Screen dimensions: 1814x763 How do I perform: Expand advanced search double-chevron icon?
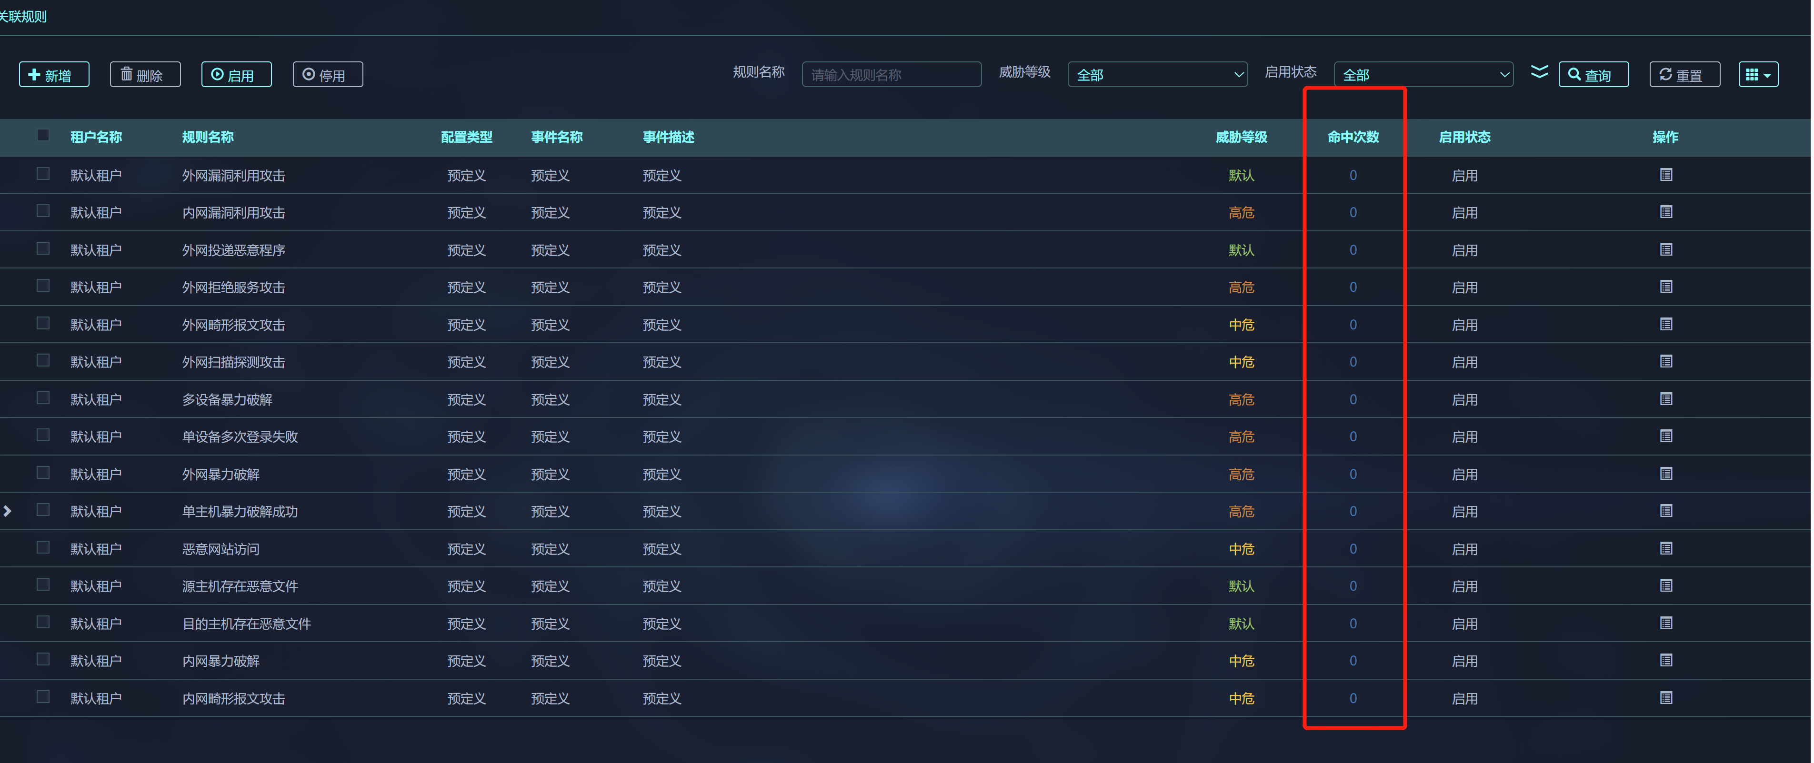click(x=1539, y=72)
